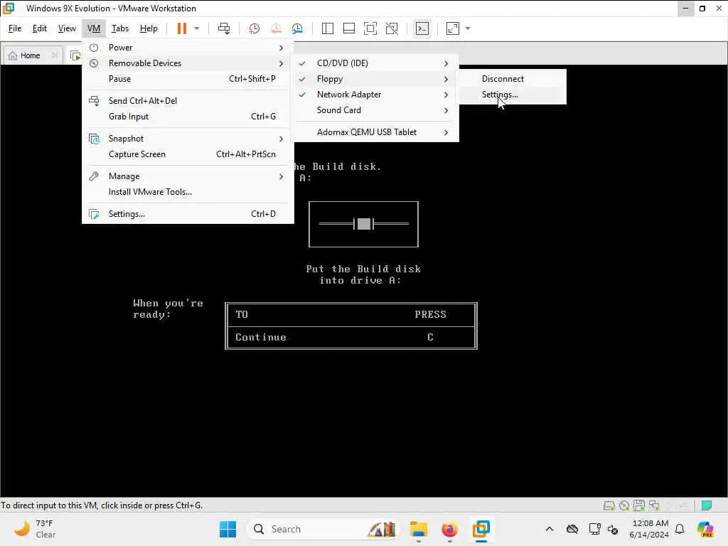Click Disconnect in the Floppy submenu
Viewport: 728px width, 546px height.
click(512, 79)
